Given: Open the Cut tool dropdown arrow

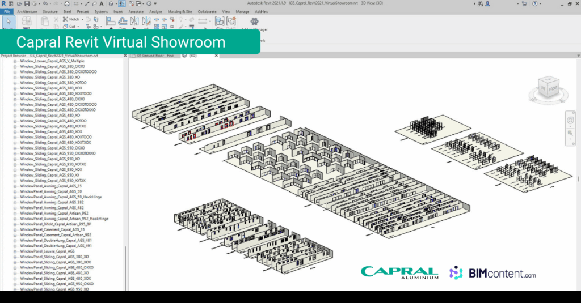Looking at the screenshot, I should point(78,27).
